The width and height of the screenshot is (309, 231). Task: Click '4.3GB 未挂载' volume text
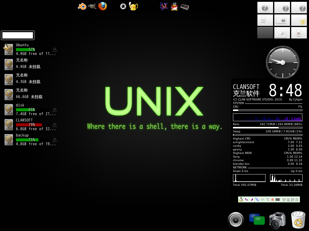(28, 82)
